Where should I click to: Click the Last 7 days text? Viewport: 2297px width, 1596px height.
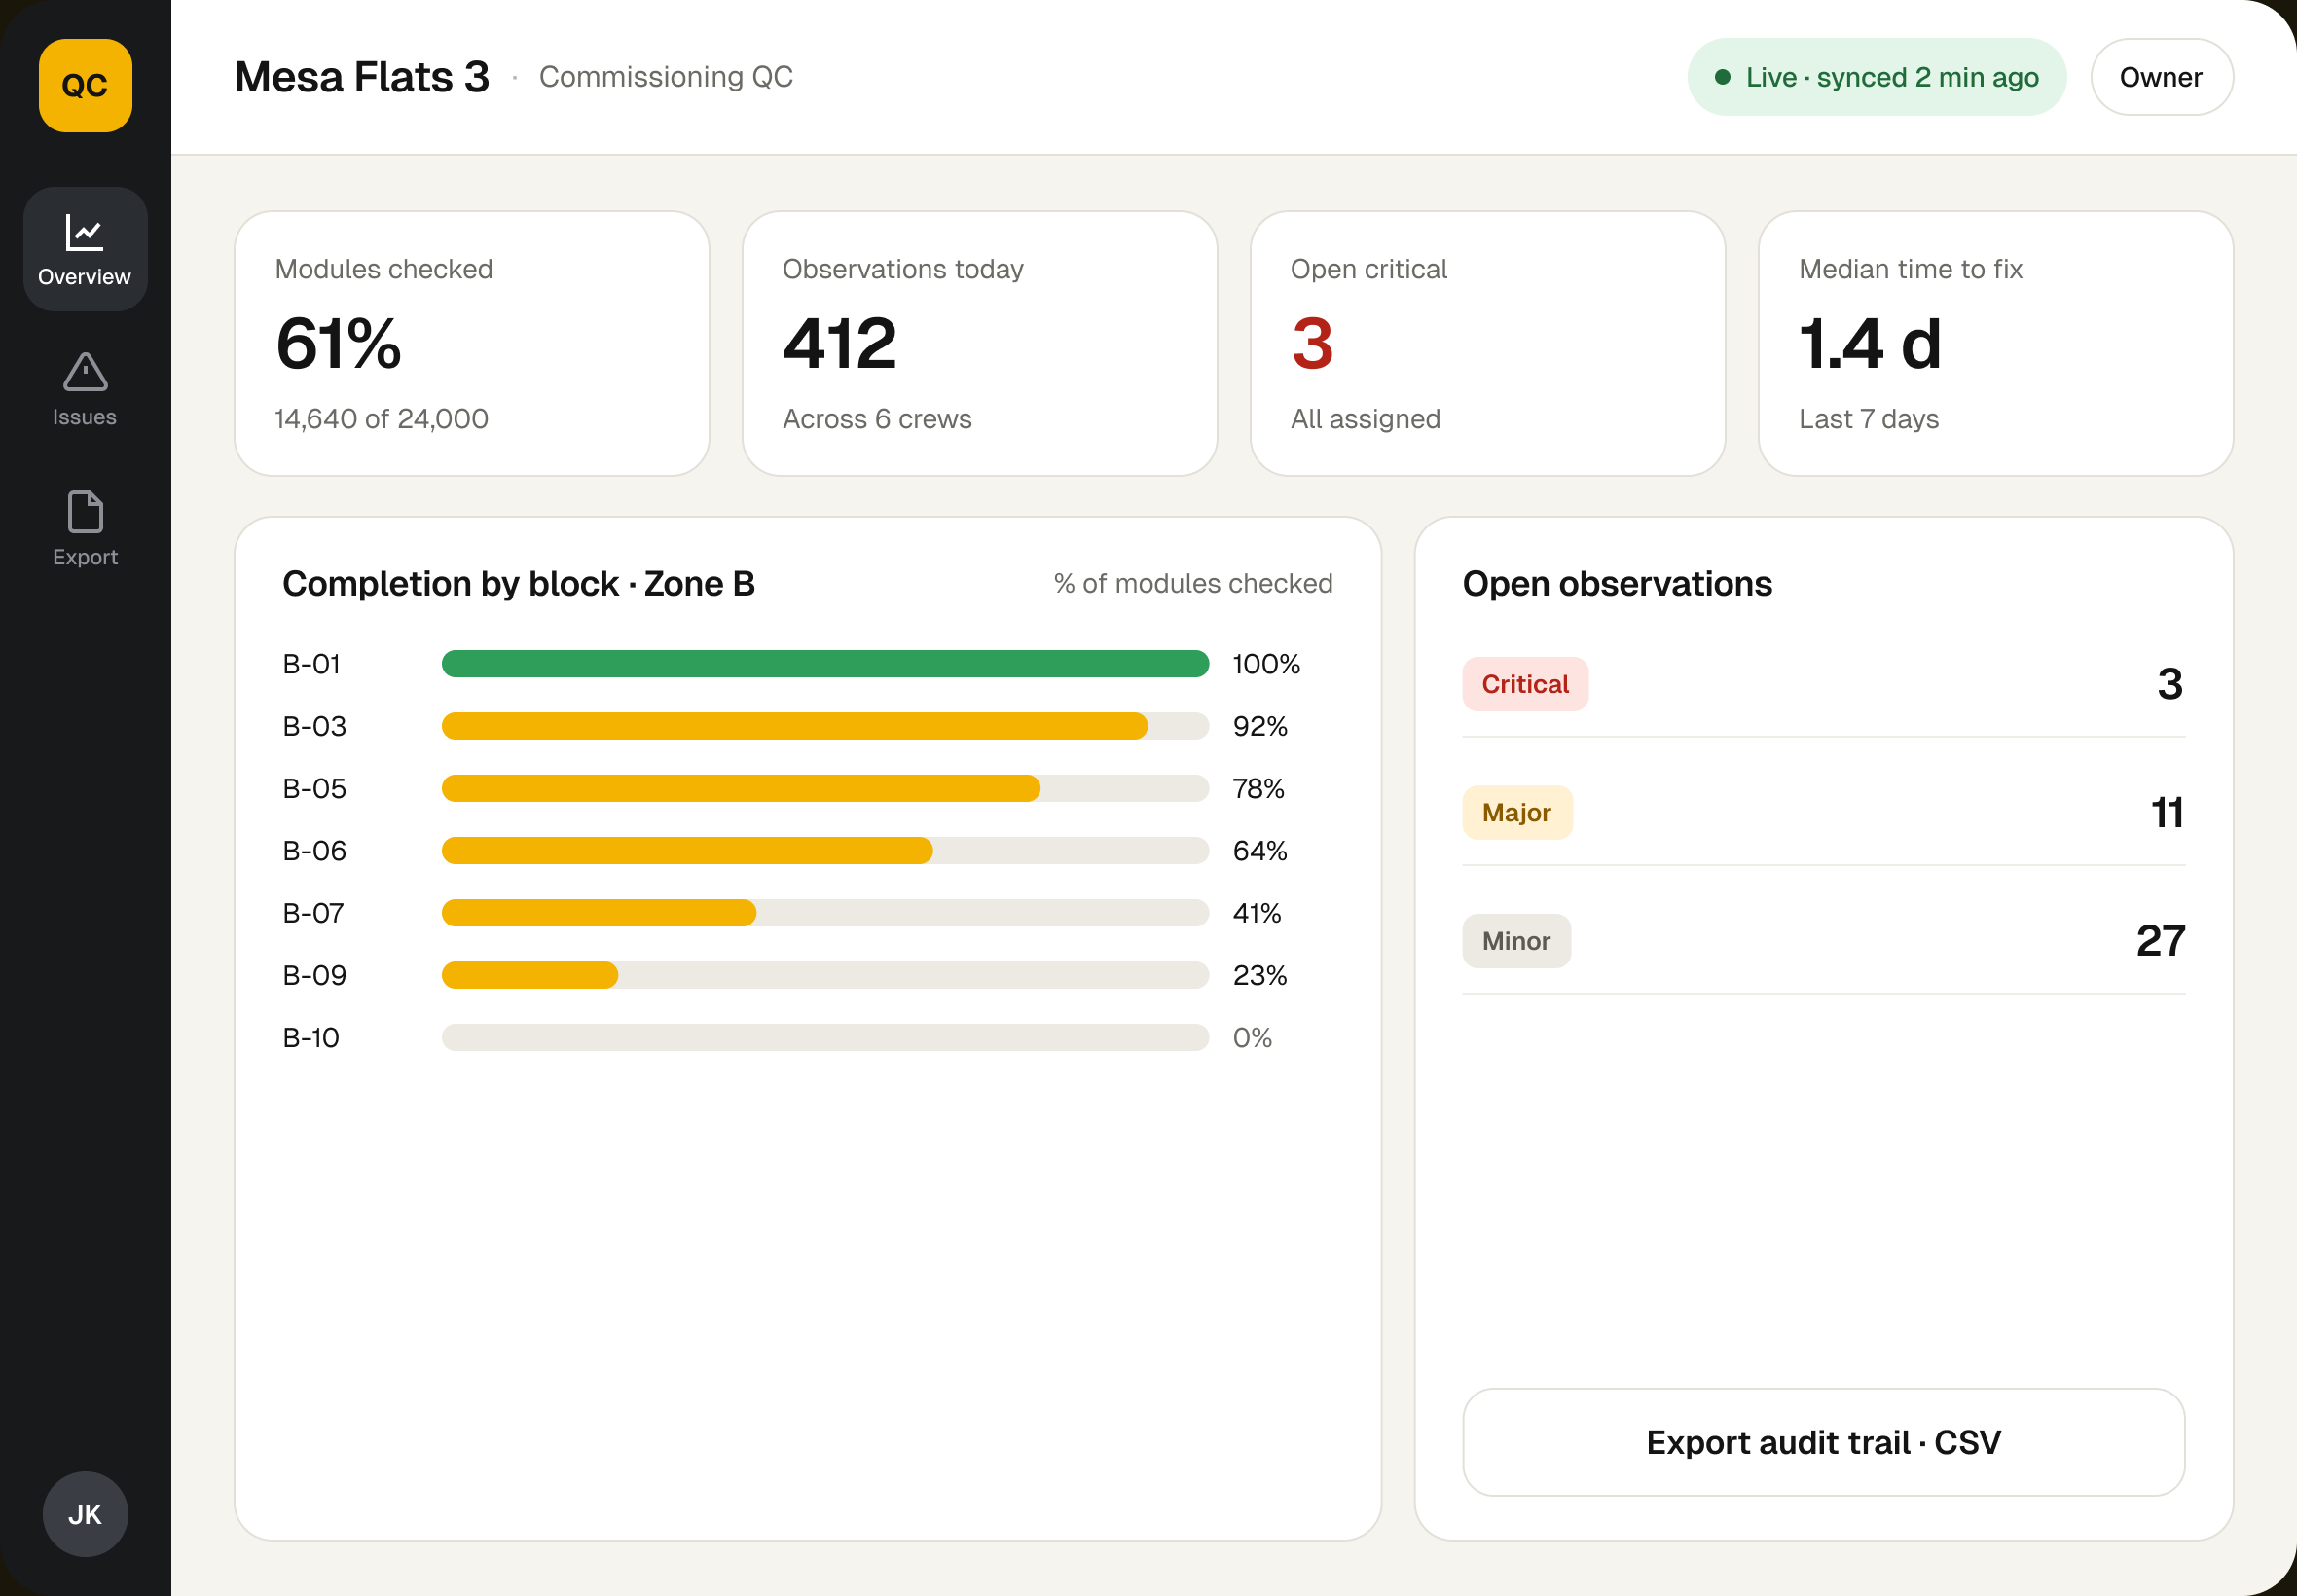(x=1868, y=419)
